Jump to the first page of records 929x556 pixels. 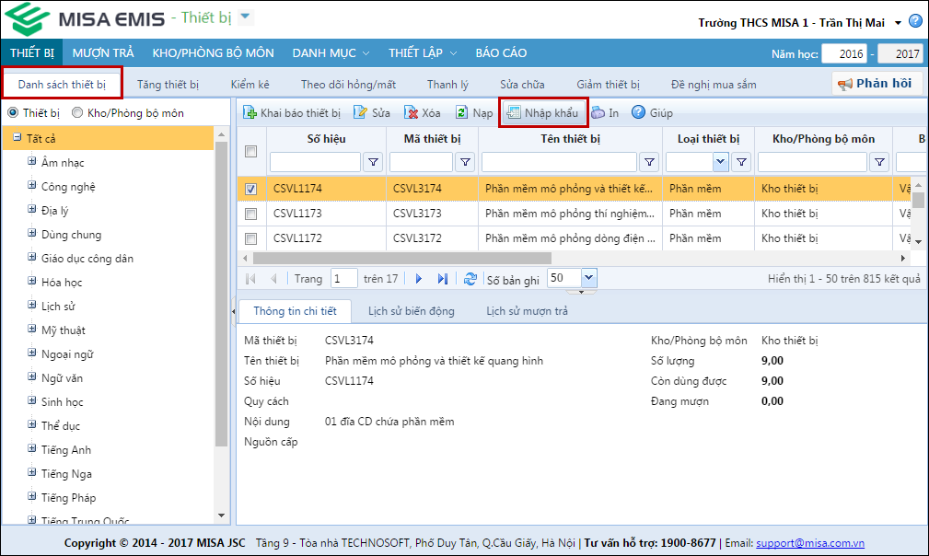point(250,278)
